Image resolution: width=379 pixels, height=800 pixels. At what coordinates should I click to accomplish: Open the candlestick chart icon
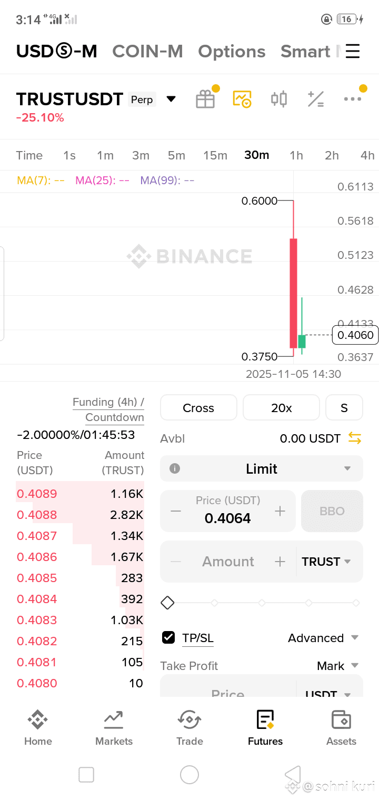[279, 99]
